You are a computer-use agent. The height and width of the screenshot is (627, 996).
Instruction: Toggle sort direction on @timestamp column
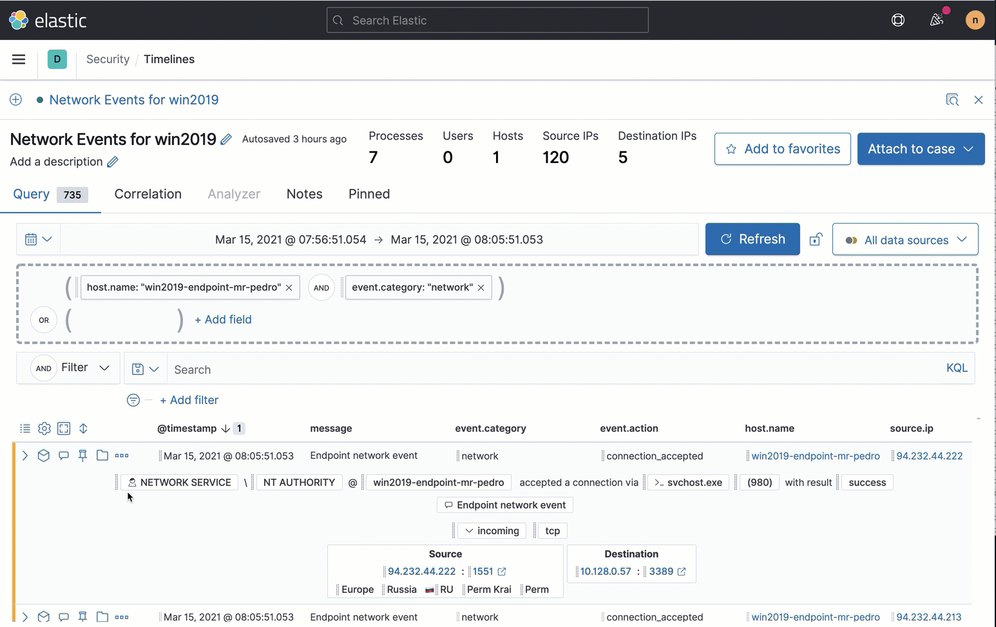pyautogui.click(x=225, y=428)
